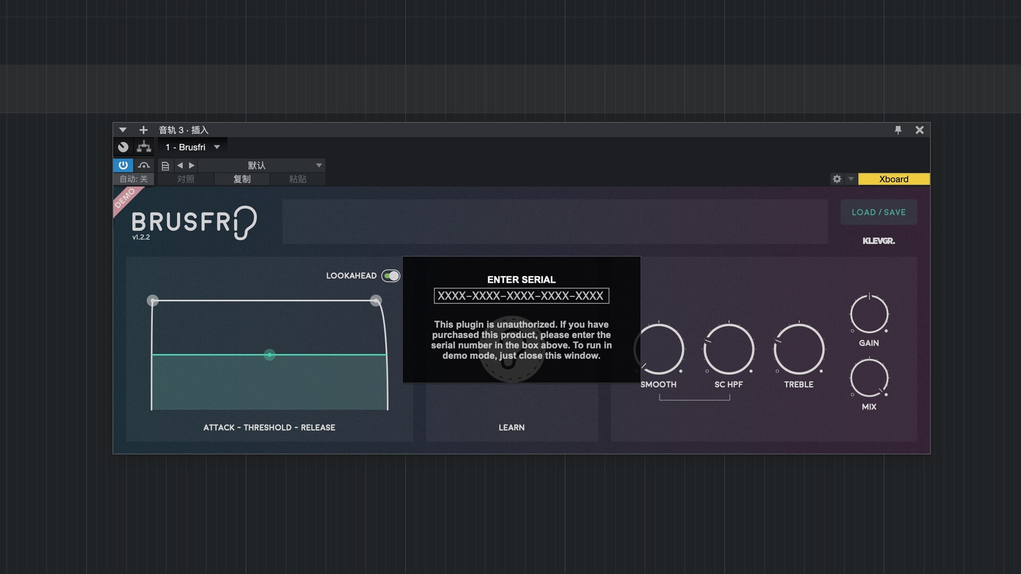Click the v1.2.2 version text
1021x574 pixels.
click(141, 237)
